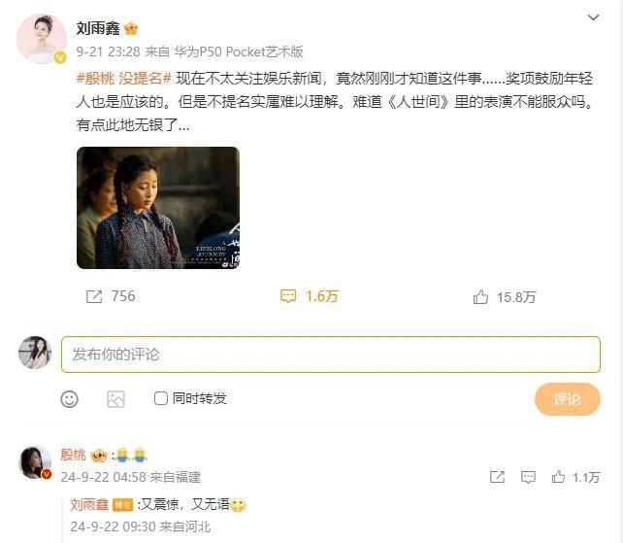Open the attached 人世间 photo thumbnail
Screen dimensions: 623x543
tap(158, 208)
